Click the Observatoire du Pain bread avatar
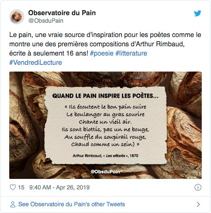 17,17
